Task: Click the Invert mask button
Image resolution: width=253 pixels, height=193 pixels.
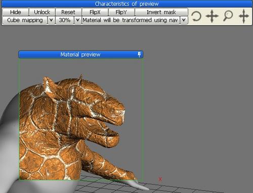Action: pyautogui.click(x=161, y=12)
